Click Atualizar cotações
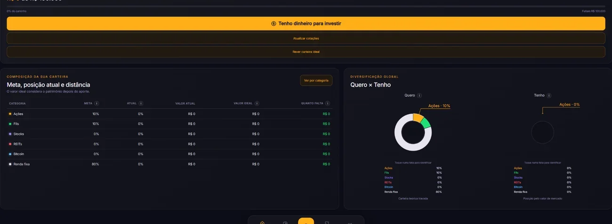612x224 pixels. (x=306, y=38)
